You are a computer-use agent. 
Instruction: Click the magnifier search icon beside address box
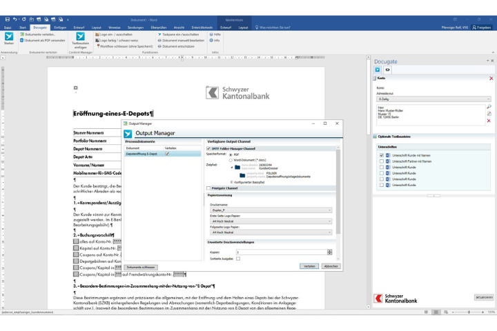pyautogui.click(x=489, y=107)
